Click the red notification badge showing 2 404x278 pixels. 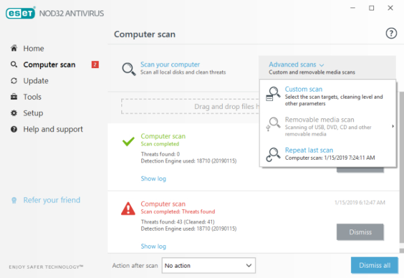(95, 65)
